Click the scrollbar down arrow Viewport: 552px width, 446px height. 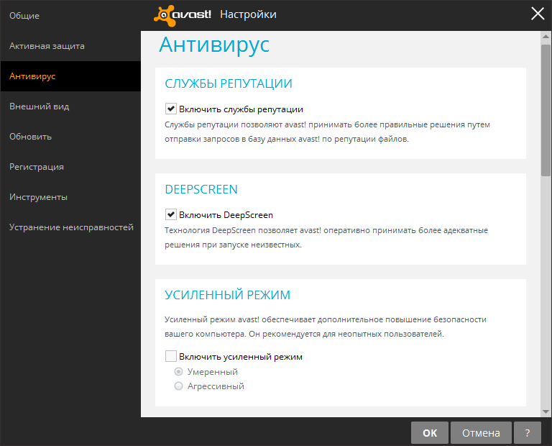coord(546,411)
